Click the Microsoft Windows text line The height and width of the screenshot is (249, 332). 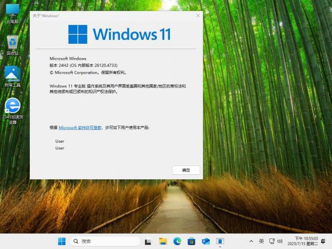68,59
